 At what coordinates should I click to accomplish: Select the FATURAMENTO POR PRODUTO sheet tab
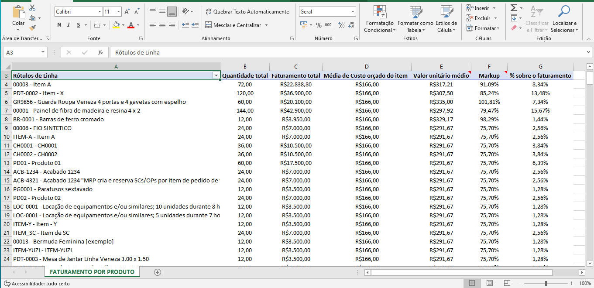point(92,272)
